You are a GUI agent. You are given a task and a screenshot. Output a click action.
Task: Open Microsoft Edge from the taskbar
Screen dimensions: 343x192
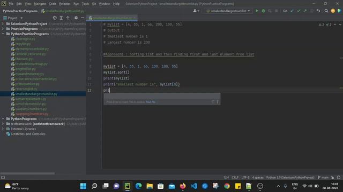point(138,186)
